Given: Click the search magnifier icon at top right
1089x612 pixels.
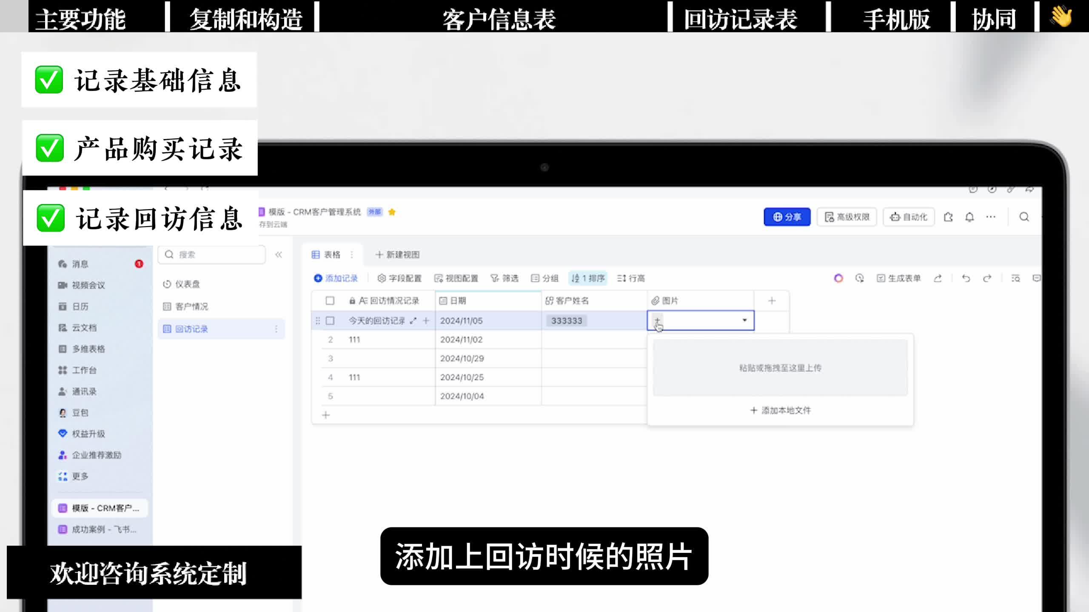Looking at the screenshot, I should pos(1024,217).
